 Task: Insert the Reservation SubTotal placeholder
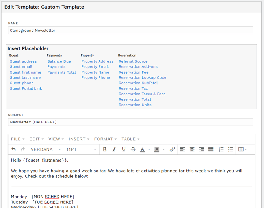(138, 83)
